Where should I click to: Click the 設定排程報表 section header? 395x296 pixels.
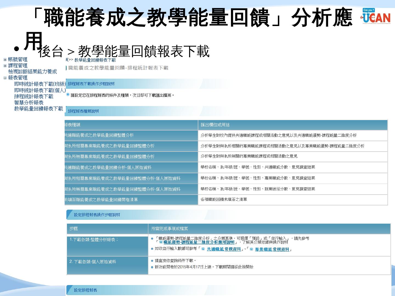86,290
